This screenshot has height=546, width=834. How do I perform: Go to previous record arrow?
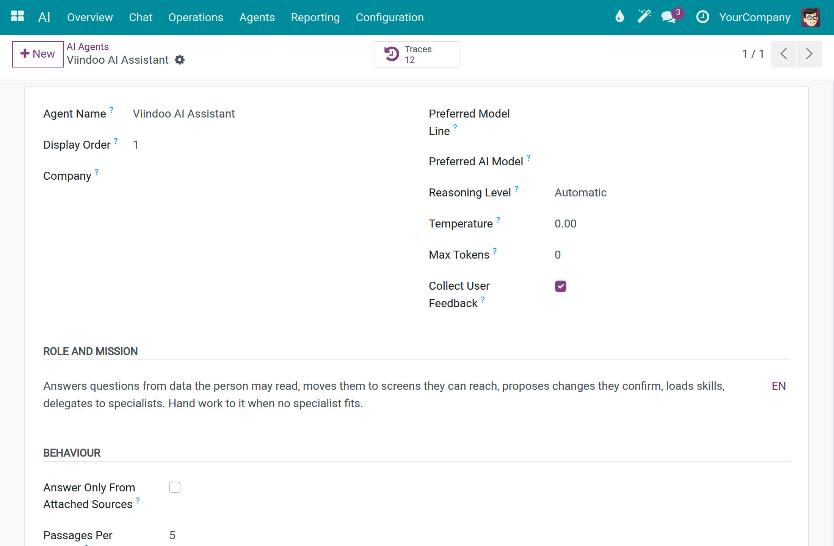point(784,54)
